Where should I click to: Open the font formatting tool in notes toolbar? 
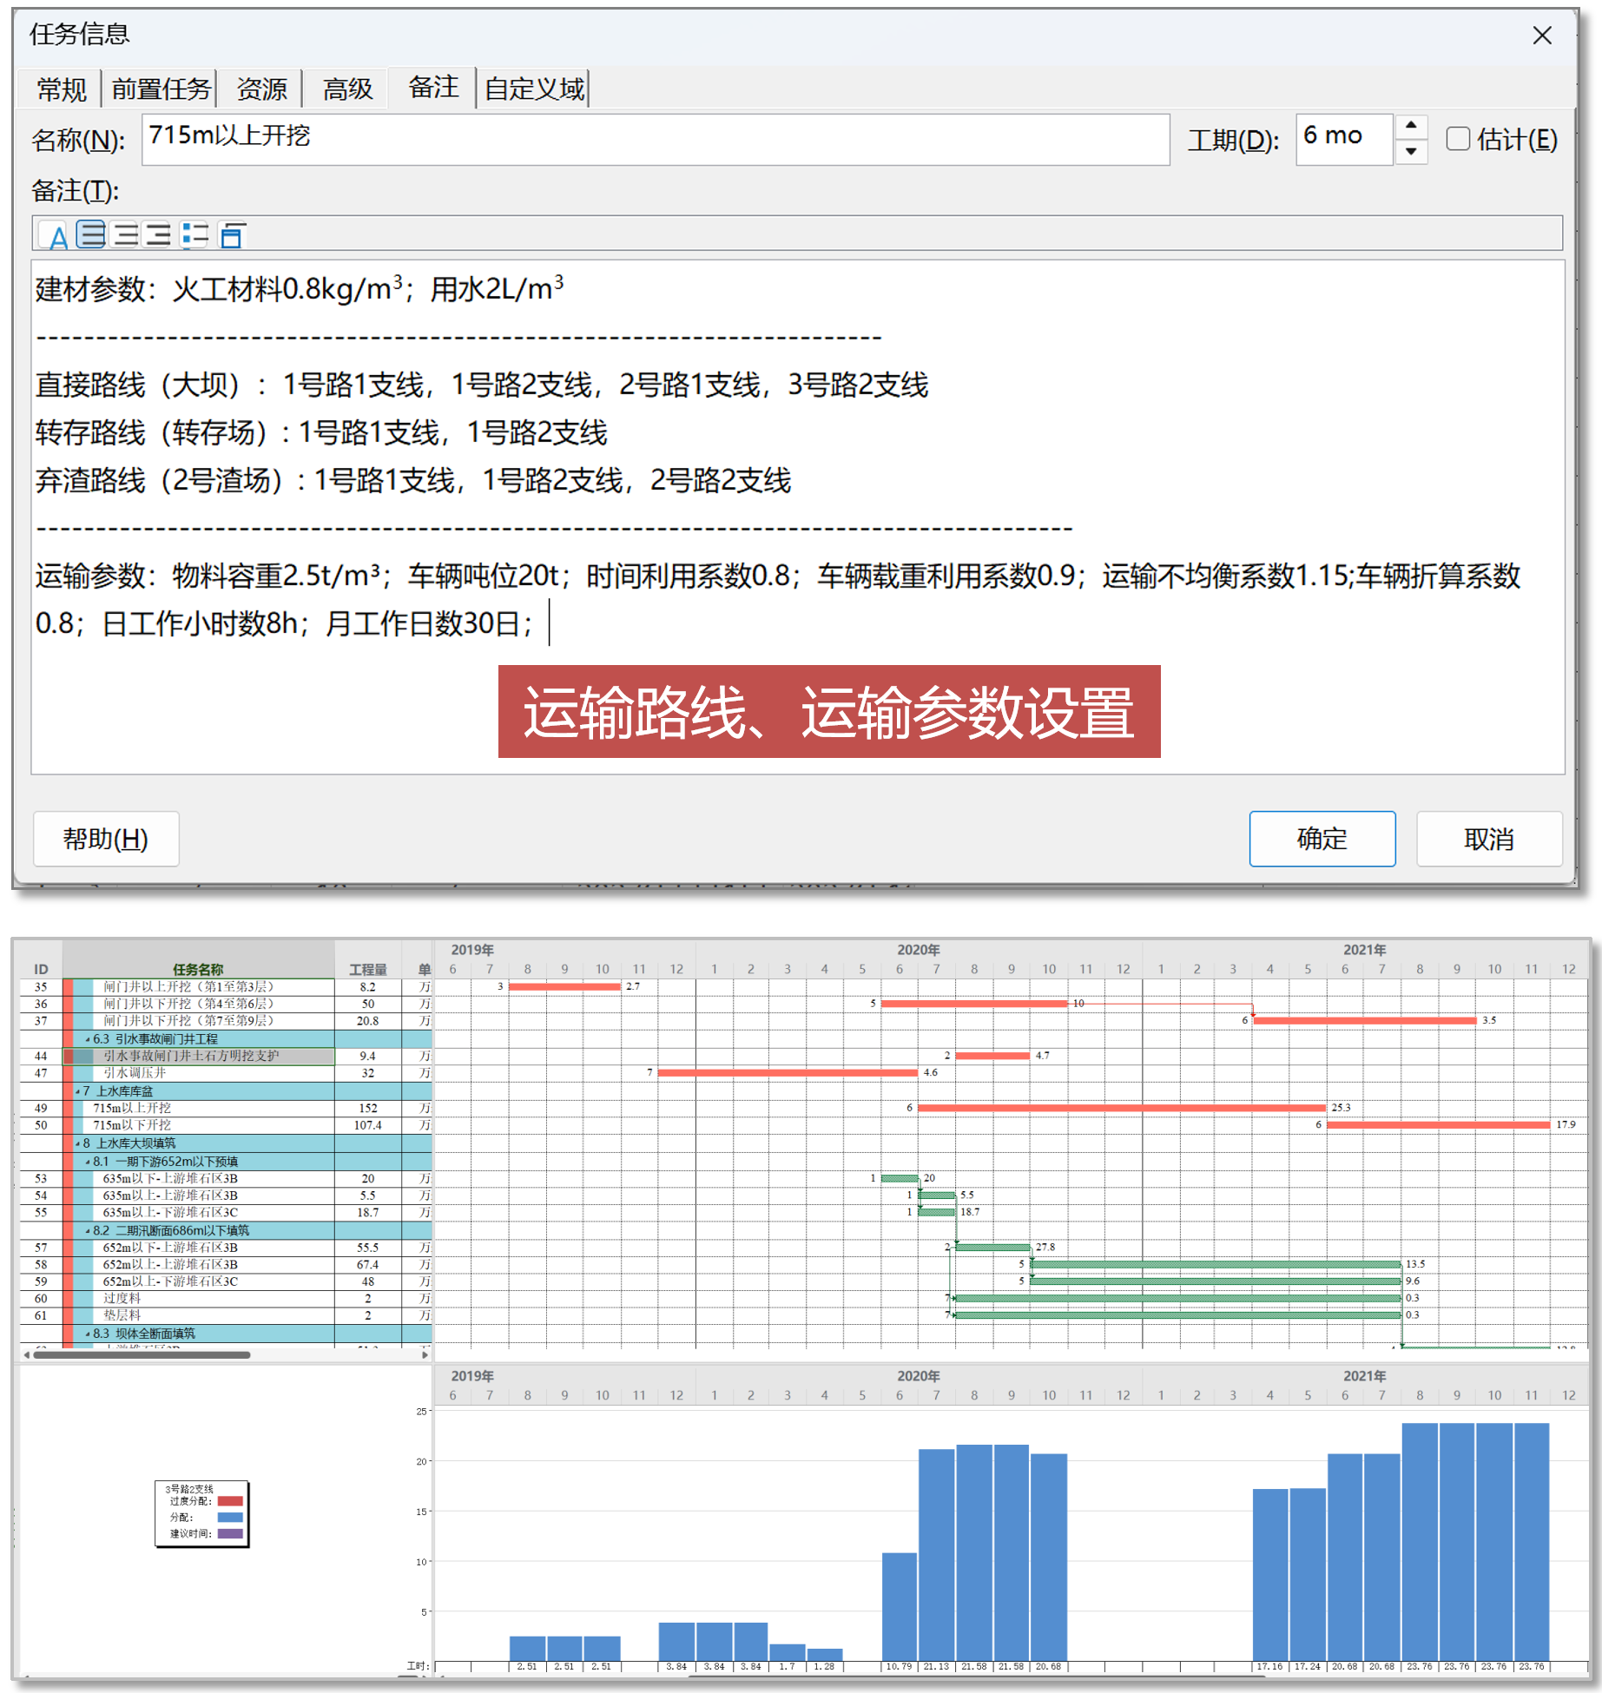(x=57, y=235)
